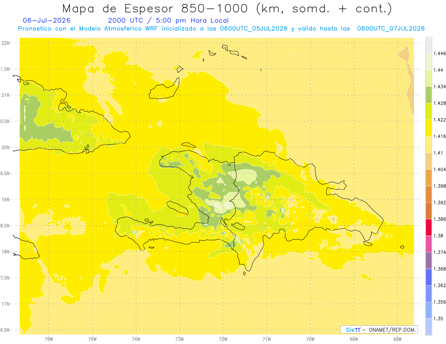Viewport: 446px width, 344px height.
Task: Click the "75W" longitude label
Action: (x=93, y=339)
